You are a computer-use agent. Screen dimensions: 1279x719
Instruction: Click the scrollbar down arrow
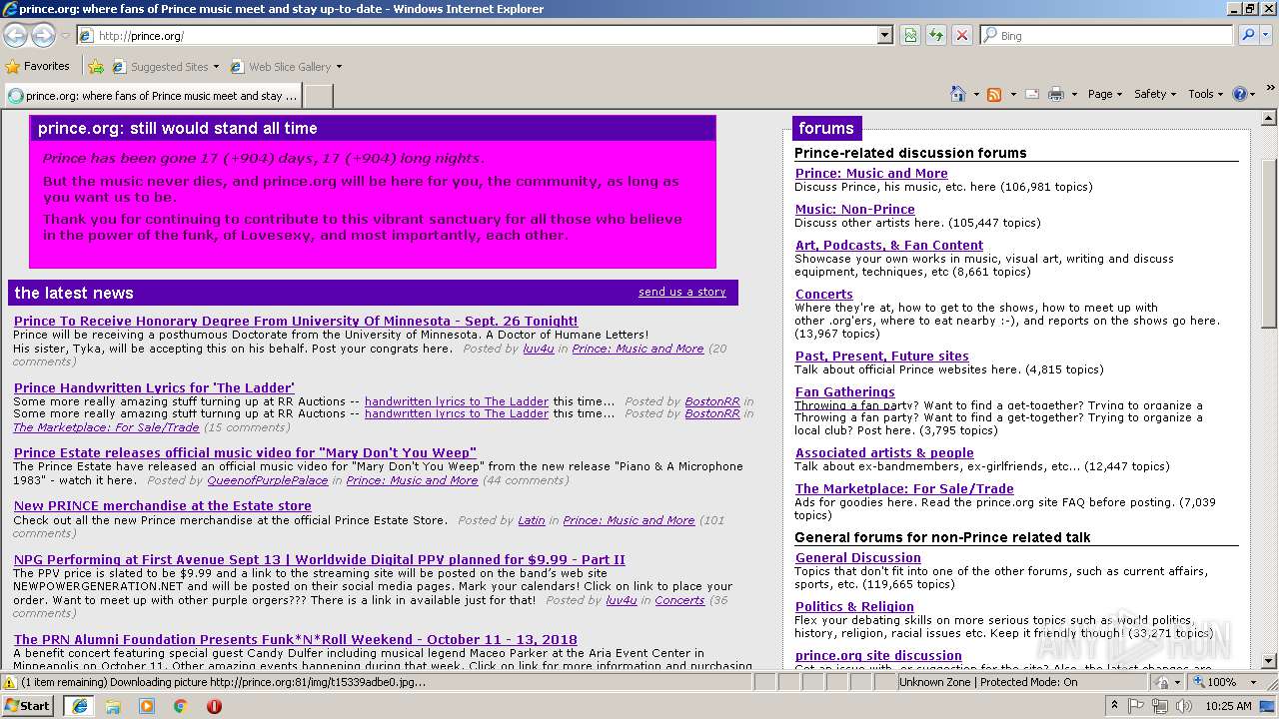point(1269,661)
